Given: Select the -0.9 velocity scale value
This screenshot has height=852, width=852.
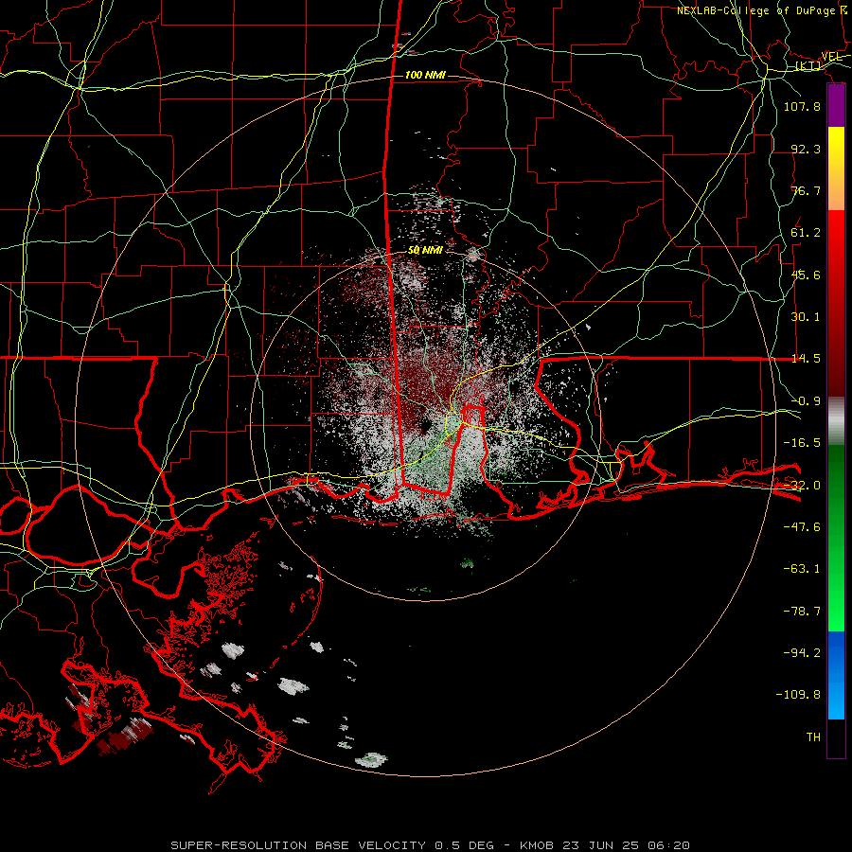Looking at the screenshot, I should click(806, 401).
